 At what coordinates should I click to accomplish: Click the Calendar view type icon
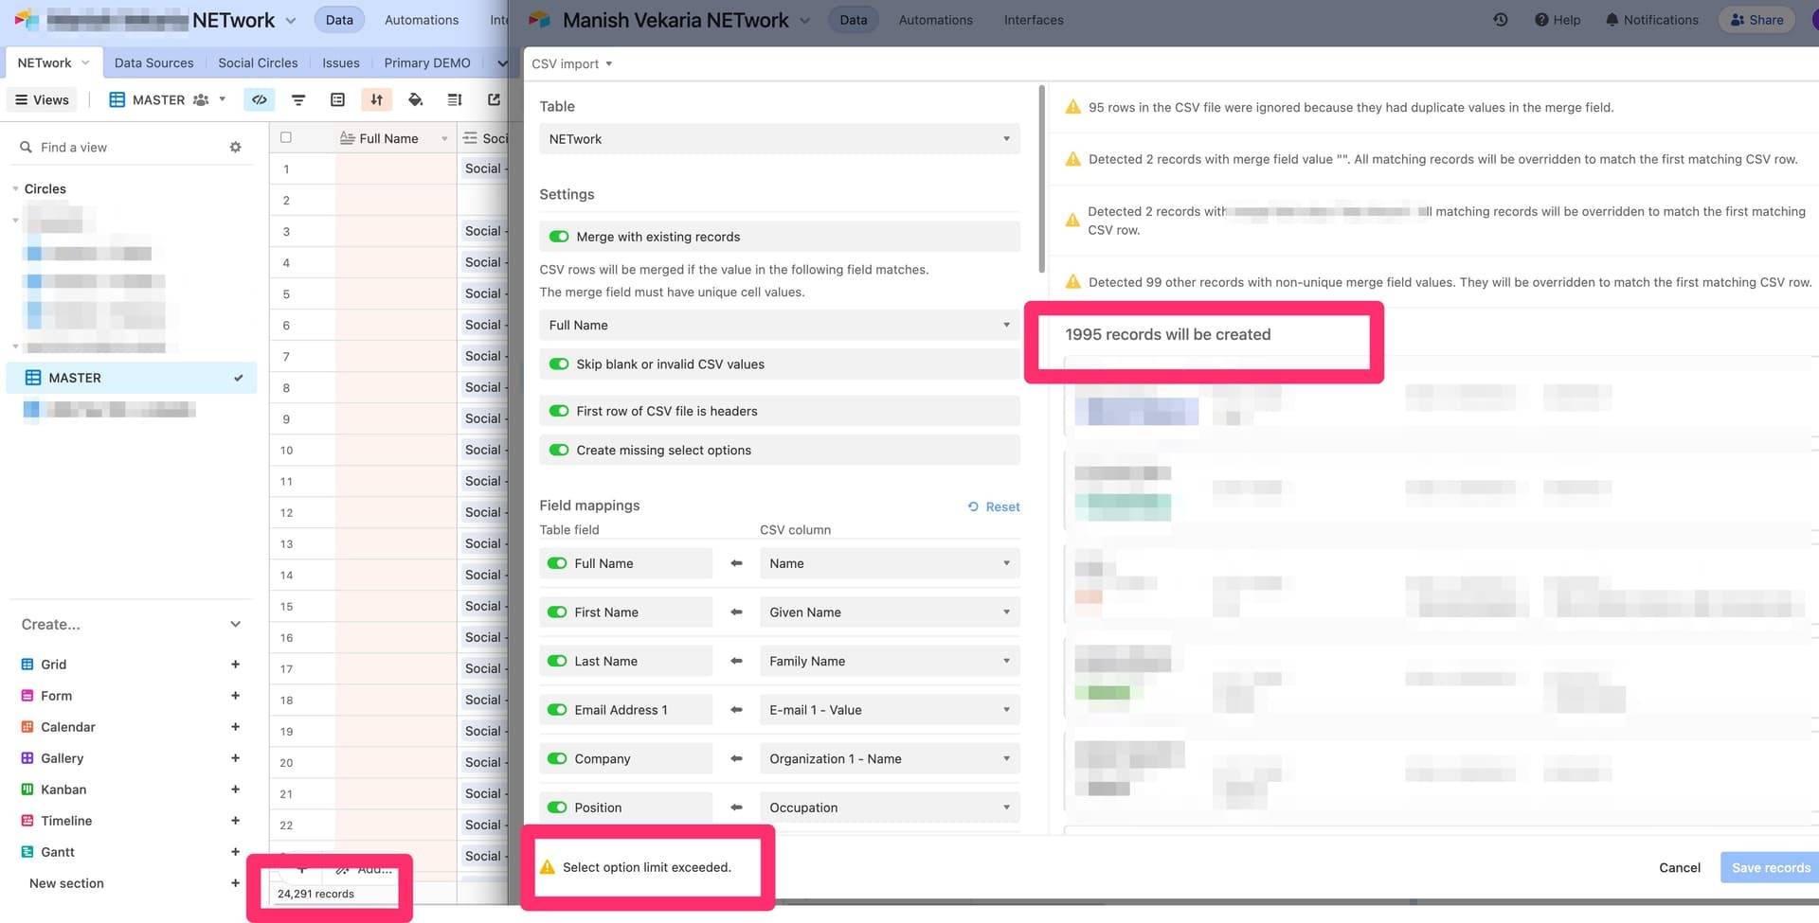pyautogui.click(x=27, y=727)
